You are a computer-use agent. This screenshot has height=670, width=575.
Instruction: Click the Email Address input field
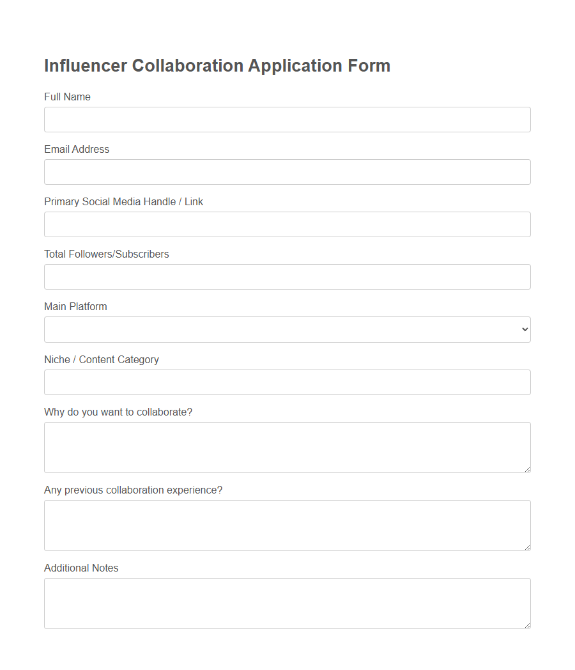click(287, 172)
